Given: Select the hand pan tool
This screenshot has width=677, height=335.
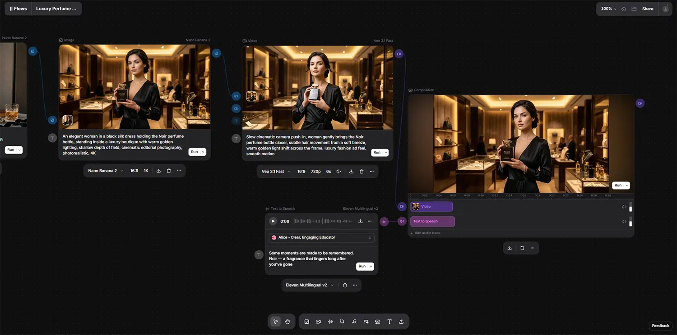Looking at the screenshot, I should coord(287,321).
